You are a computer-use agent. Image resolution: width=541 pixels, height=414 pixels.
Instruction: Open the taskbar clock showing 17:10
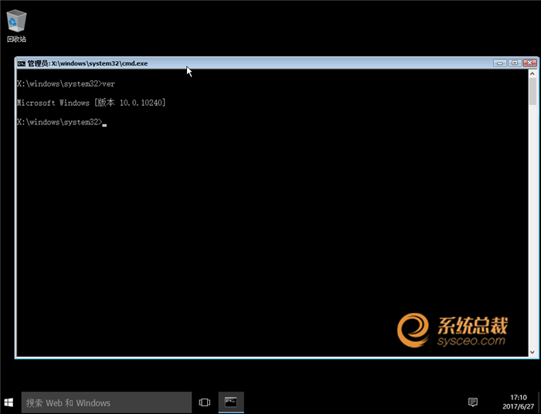tap(519, 402)
